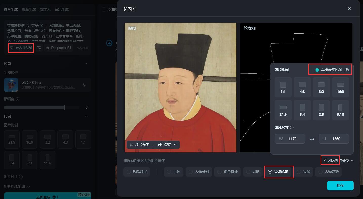Toggle 与参考图比例一致 checkbox
The image size is (363, 199).
point(317,70)
